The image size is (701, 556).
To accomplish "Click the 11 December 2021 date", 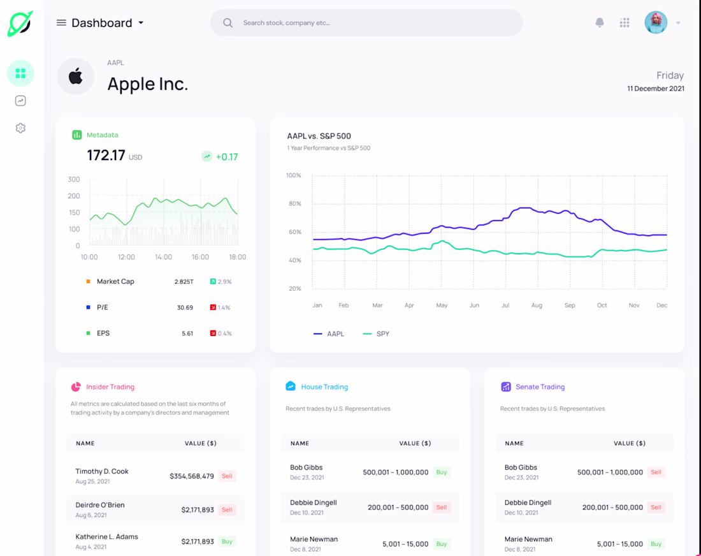I will (x=655, y=89).
